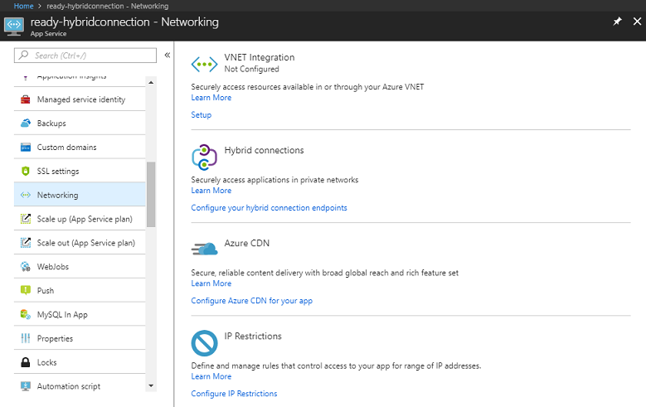Click the Azure CDN cloud icon

[x=204, y=250]
